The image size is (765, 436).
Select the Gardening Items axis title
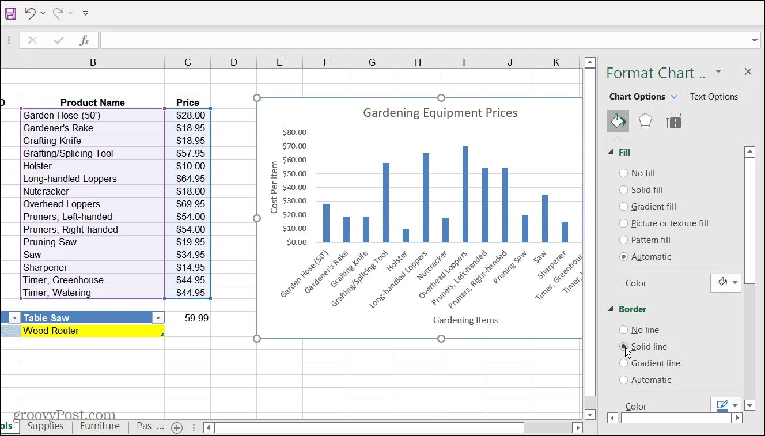point(465,320)
